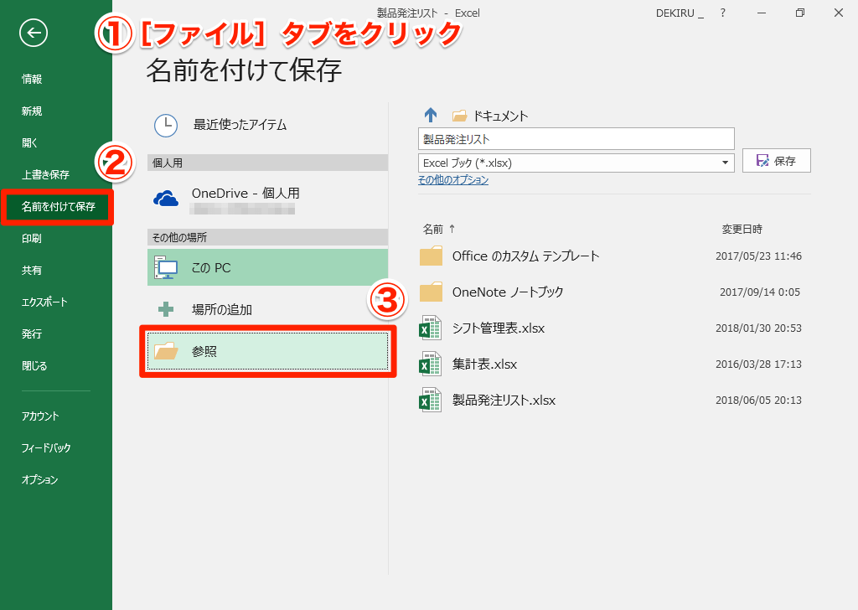The image size is (858, 610).
Task: Click the 場所の追加 plus icon
Action: point(166,310)
